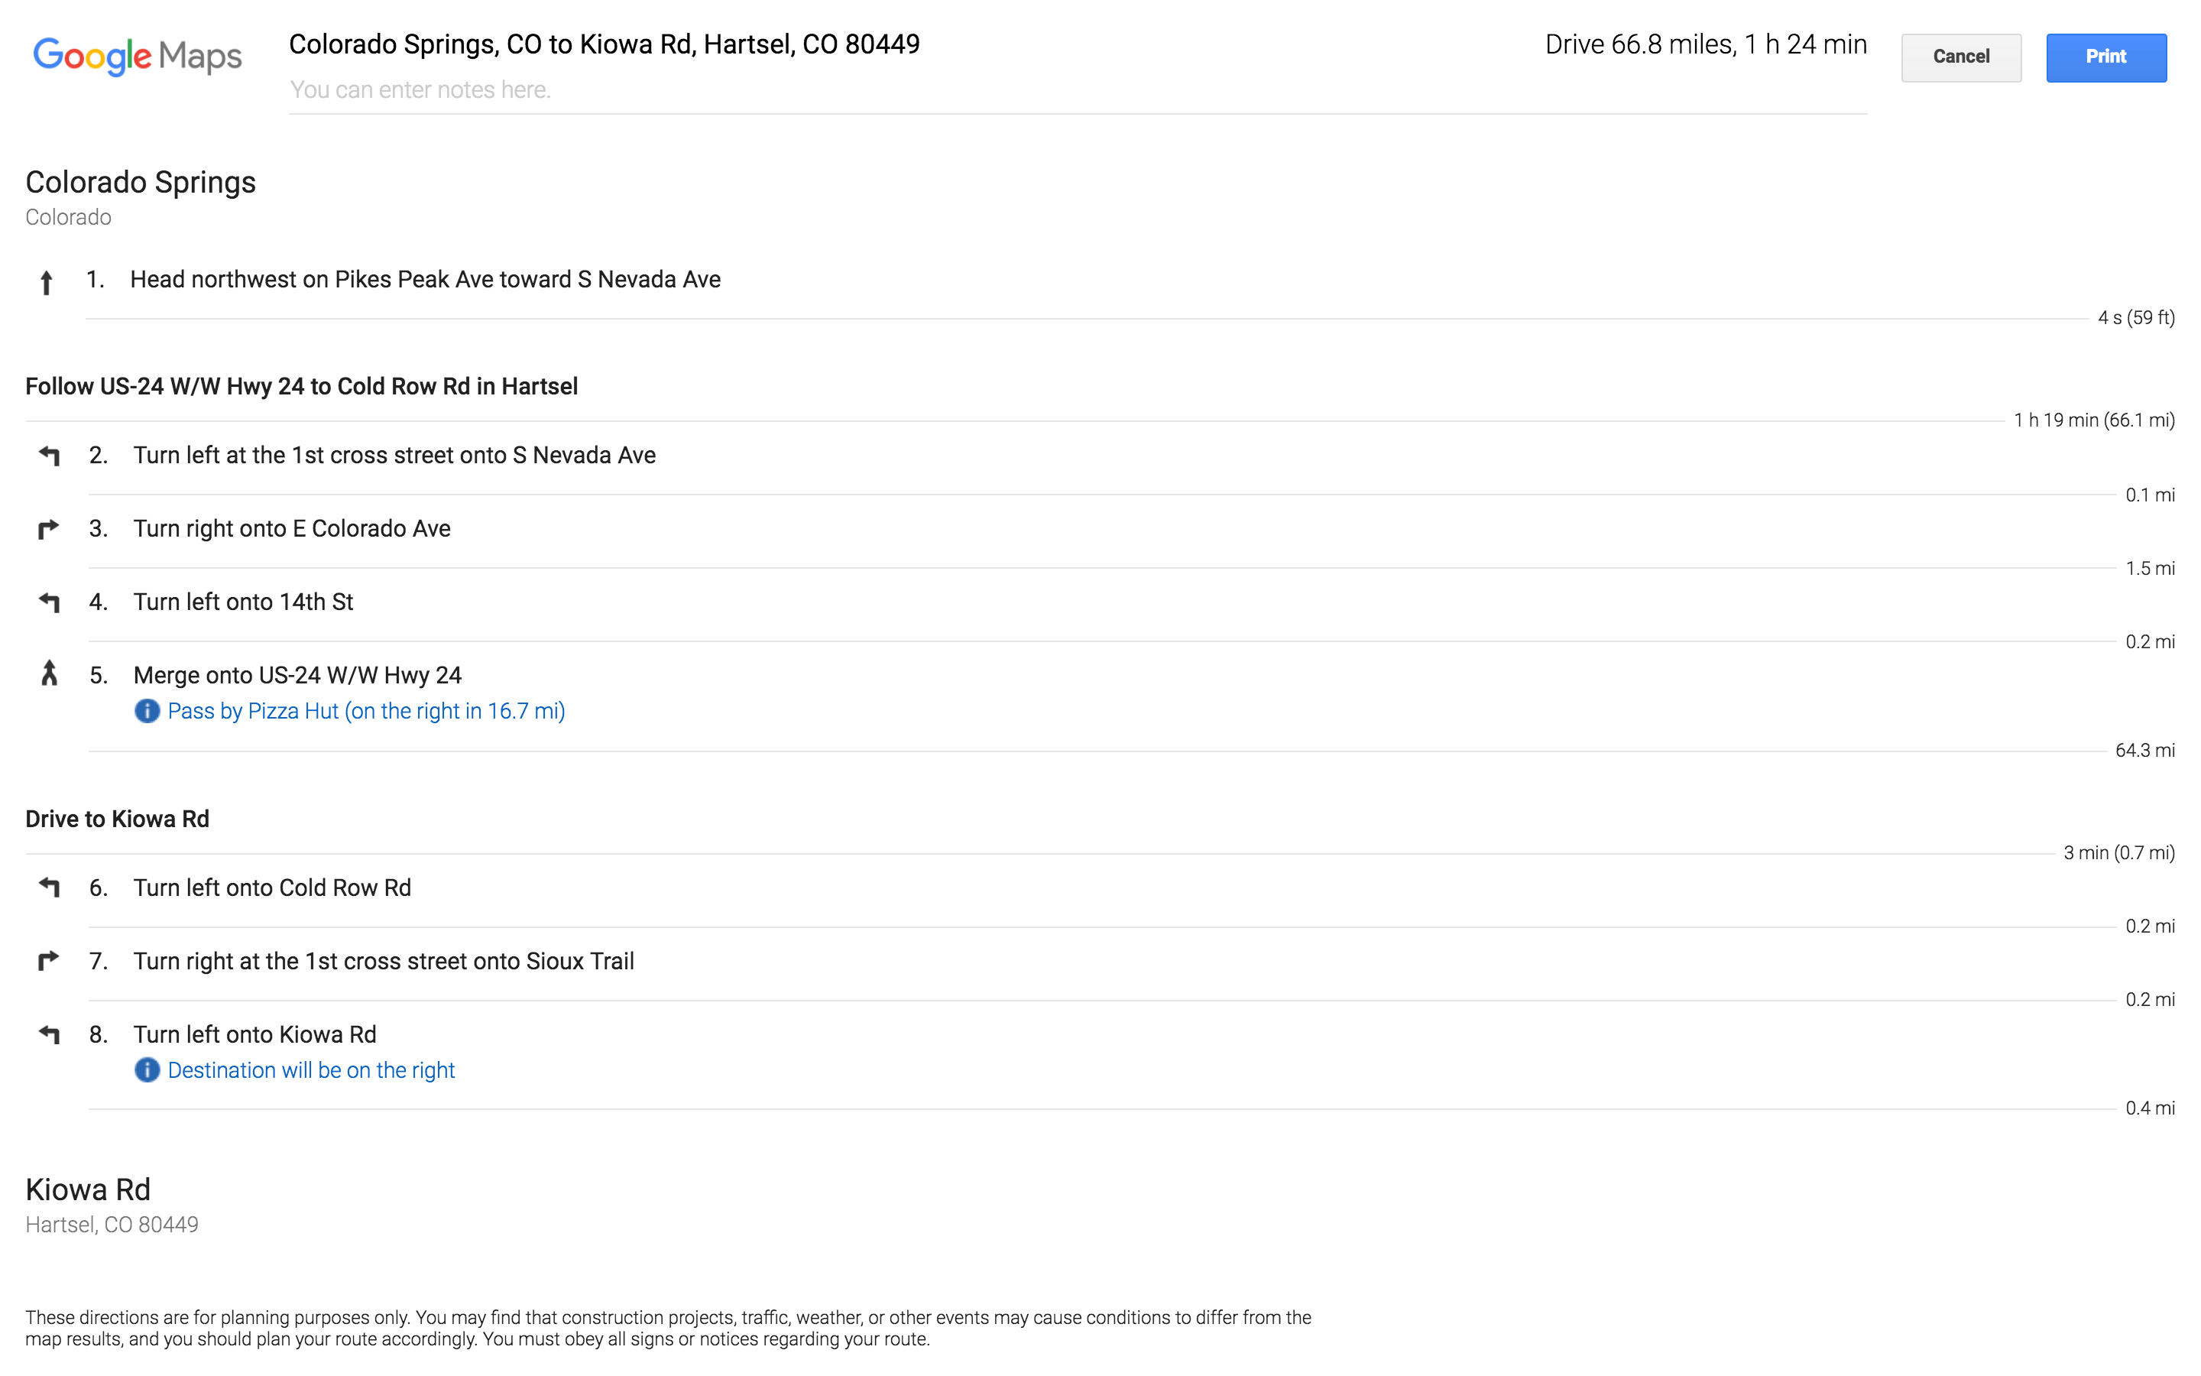Click the left-turn arrow for Cold Row Rd

coord(49,887)
